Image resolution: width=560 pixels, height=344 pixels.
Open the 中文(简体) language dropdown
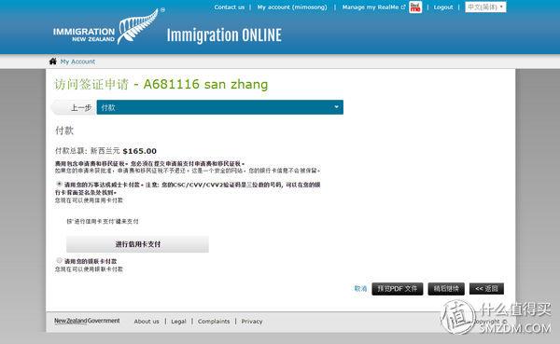pyautogui.click(x=485, y=7)
